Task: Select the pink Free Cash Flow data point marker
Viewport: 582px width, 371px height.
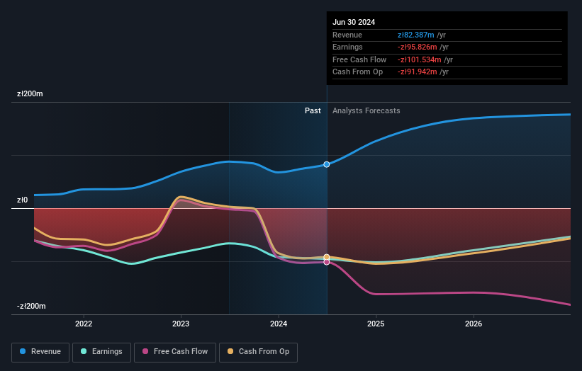Action: tap(327, 263)
